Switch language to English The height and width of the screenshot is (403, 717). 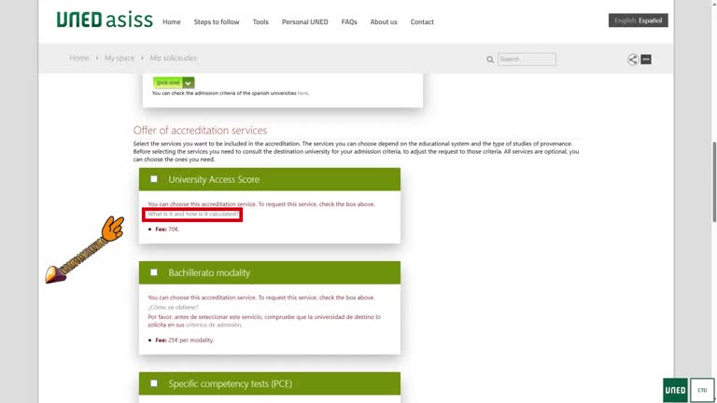[x=625, y=21]
